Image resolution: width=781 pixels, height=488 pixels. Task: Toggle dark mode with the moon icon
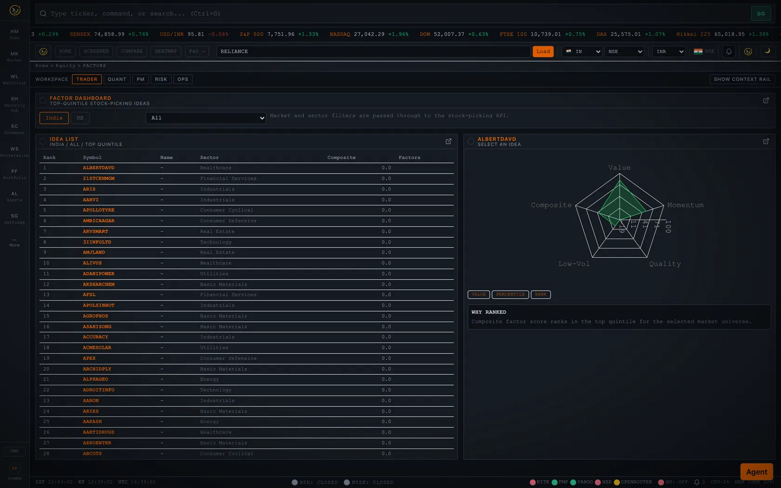click(x=767, y=51)
